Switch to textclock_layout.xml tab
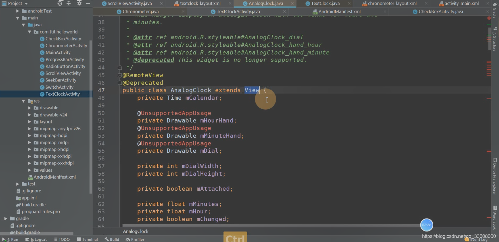 point(200,3)
